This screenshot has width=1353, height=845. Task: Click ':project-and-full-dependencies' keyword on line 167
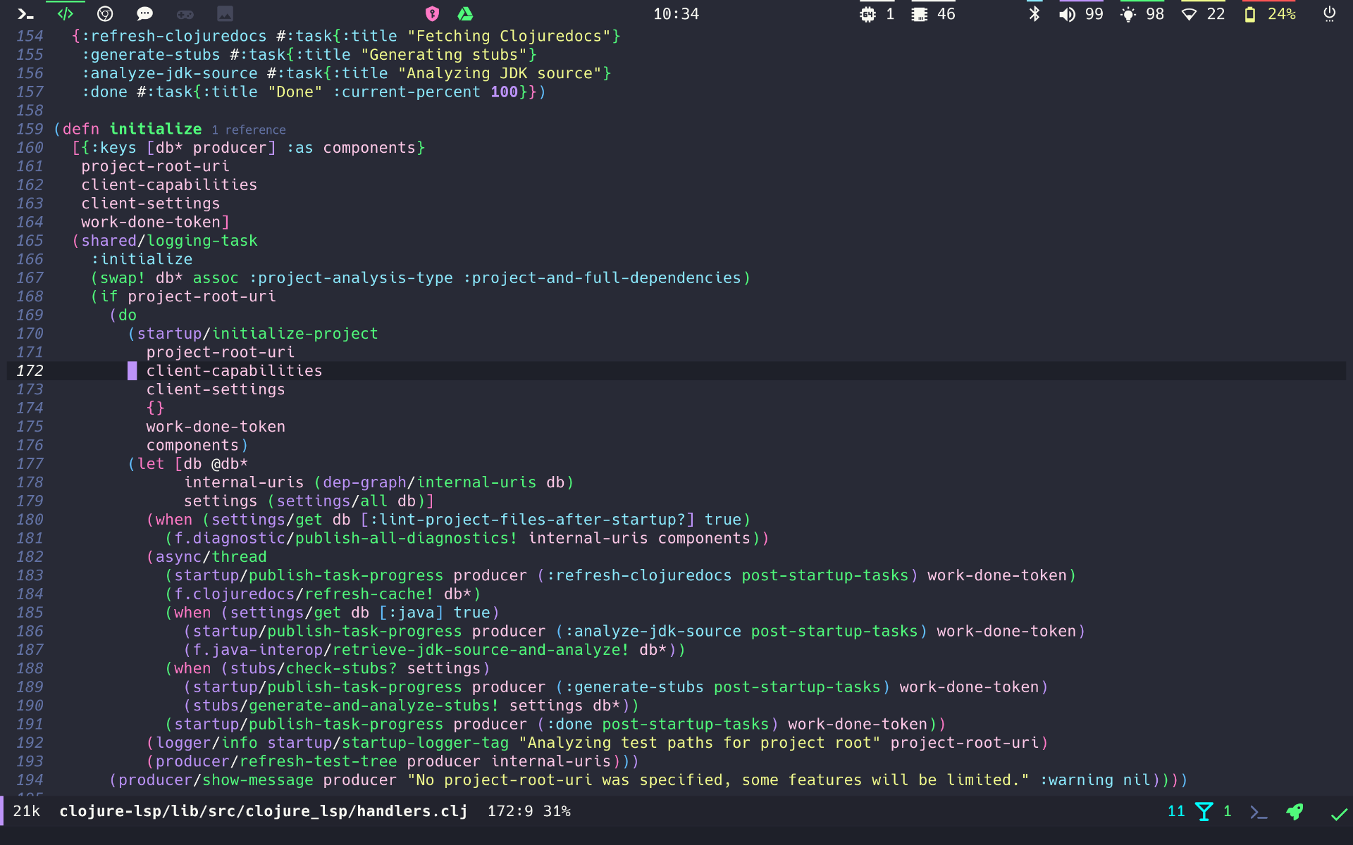[603, 278]
